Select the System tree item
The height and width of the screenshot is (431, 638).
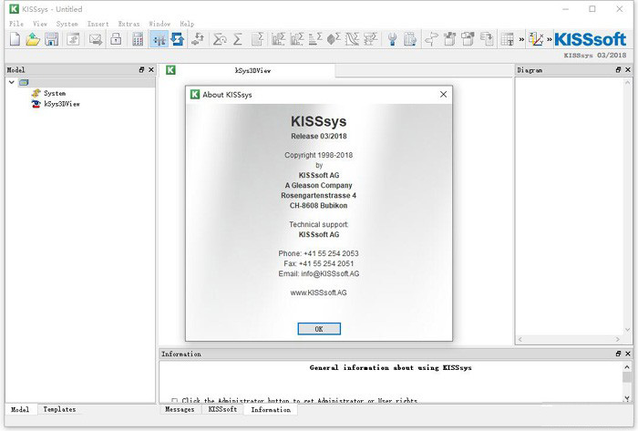55,93
